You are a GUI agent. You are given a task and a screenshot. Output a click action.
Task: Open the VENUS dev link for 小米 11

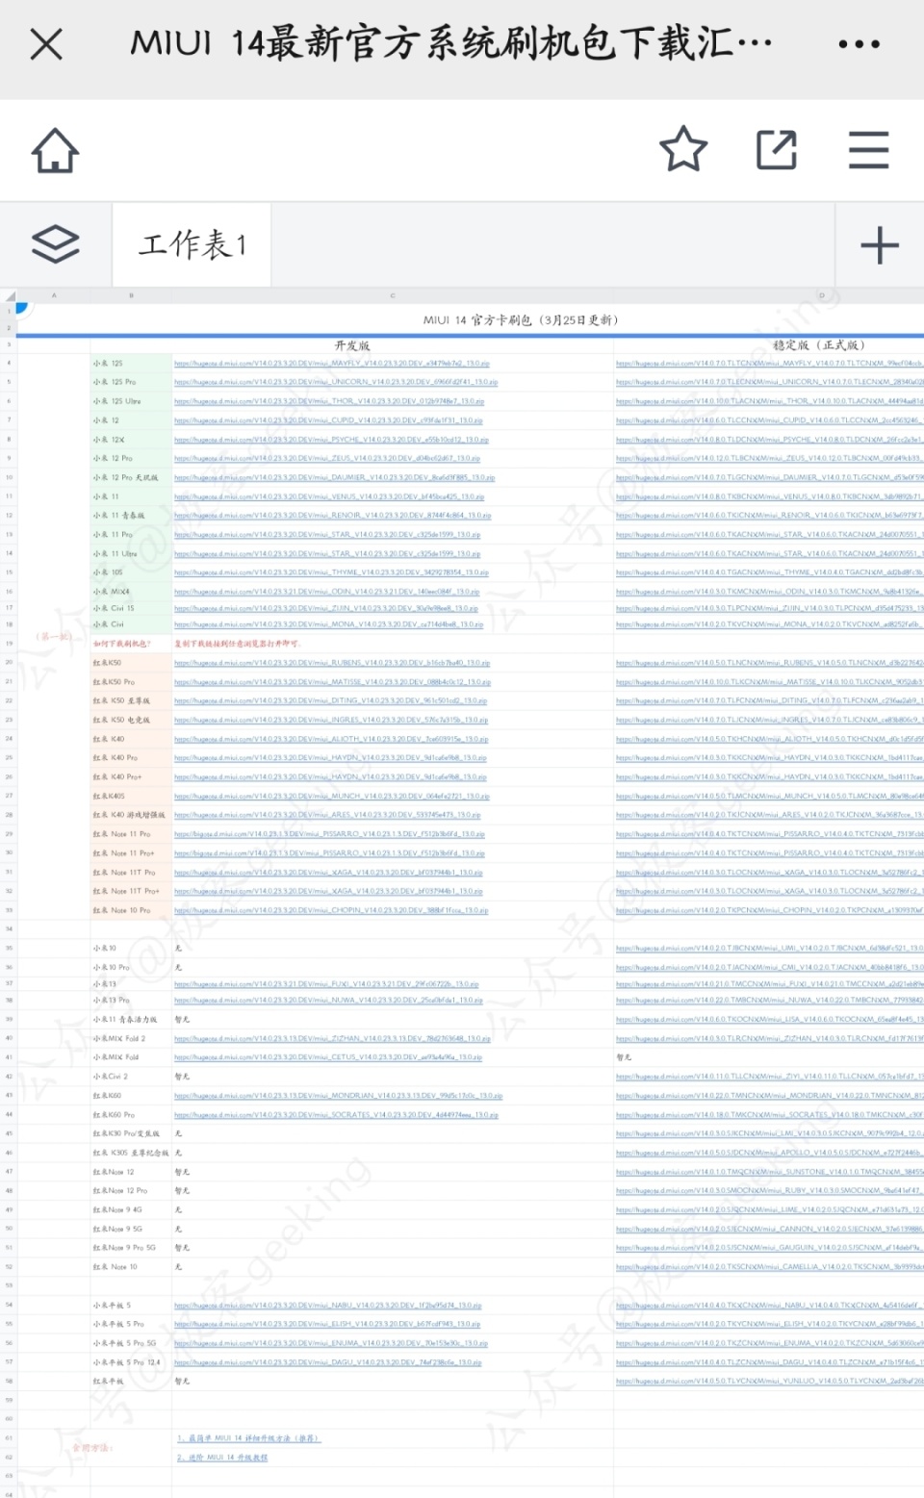[x=329, y=496]
